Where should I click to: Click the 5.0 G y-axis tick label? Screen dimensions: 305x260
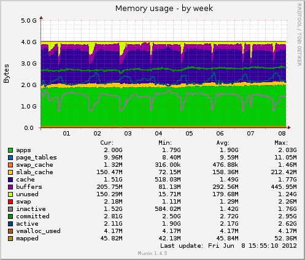(x=29, y=21)
